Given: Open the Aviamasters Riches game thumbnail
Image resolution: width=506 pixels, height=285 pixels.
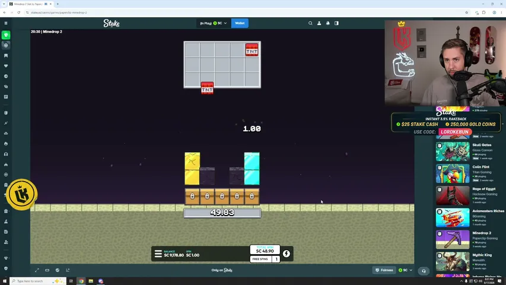Looking at the screenshot, I should 453,217.
